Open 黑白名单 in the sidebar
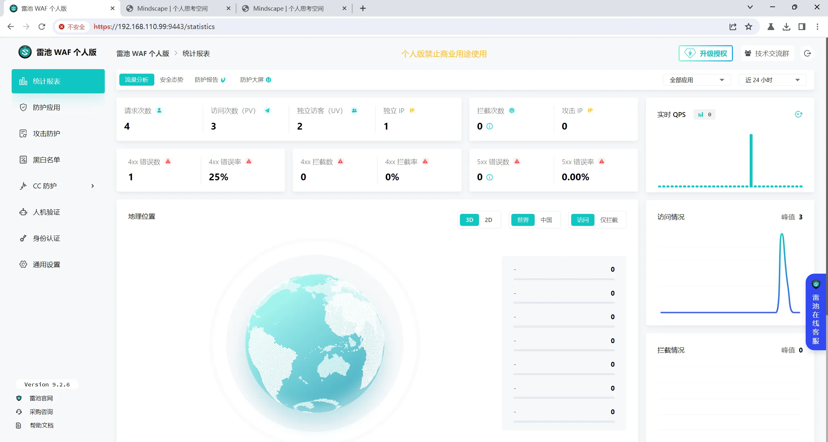This screenshot has width=828, height=442. 46,160
